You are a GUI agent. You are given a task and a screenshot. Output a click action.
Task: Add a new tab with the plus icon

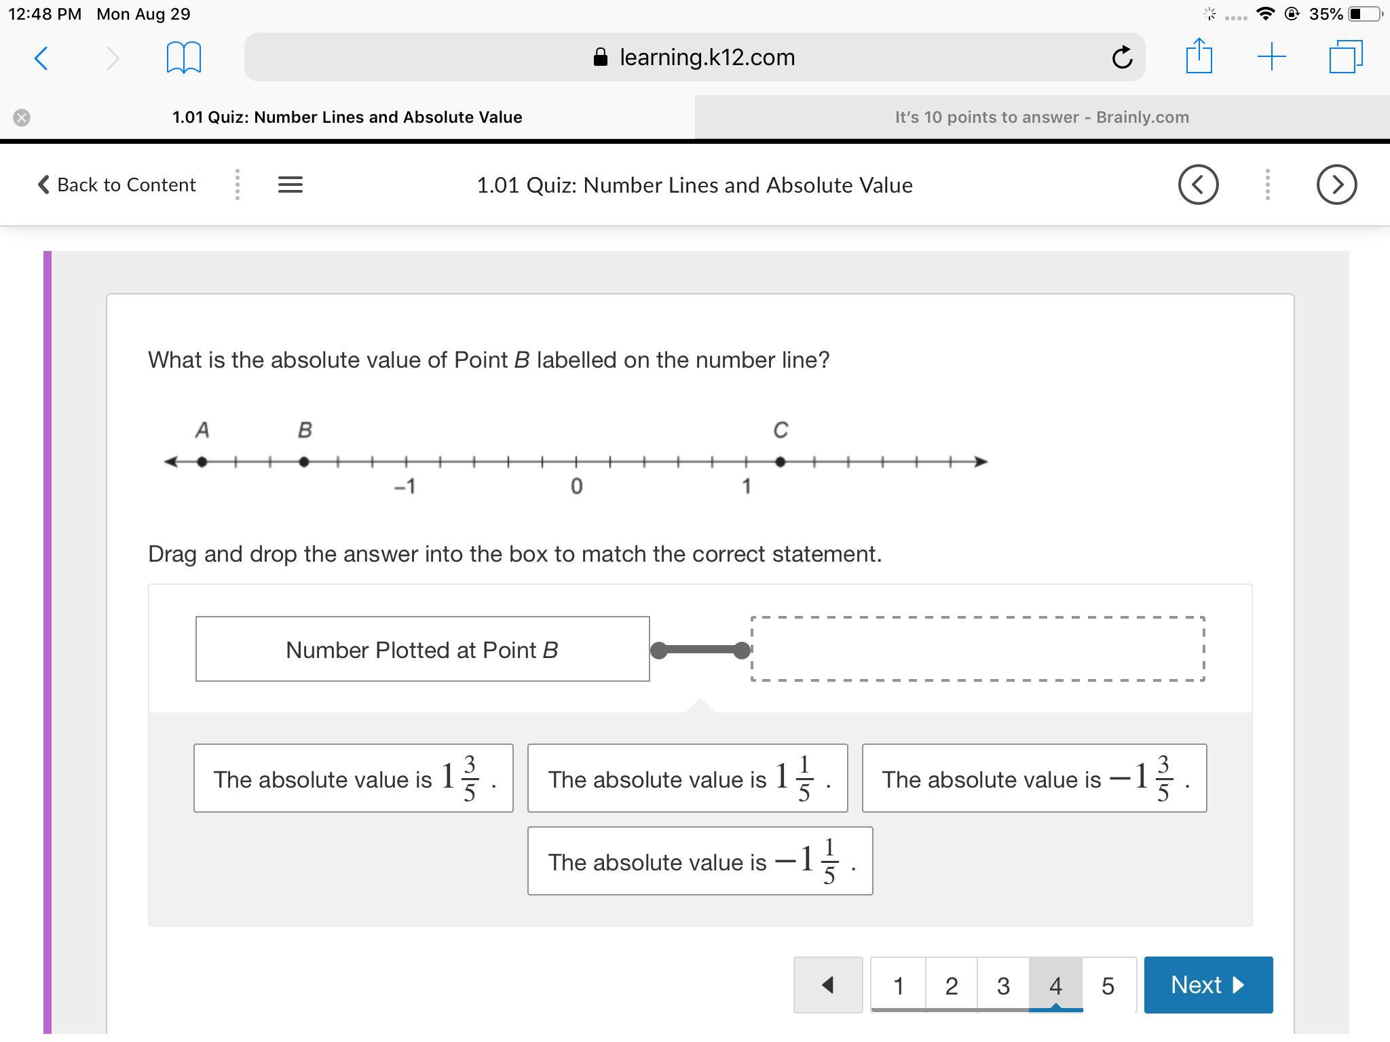tap(1272, 57)
